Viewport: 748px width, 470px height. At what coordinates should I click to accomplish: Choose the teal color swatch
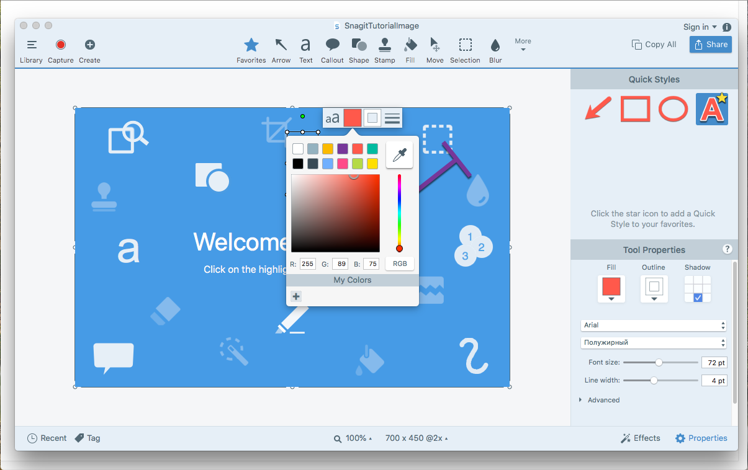pyautogui.click(x=372, y=149)
